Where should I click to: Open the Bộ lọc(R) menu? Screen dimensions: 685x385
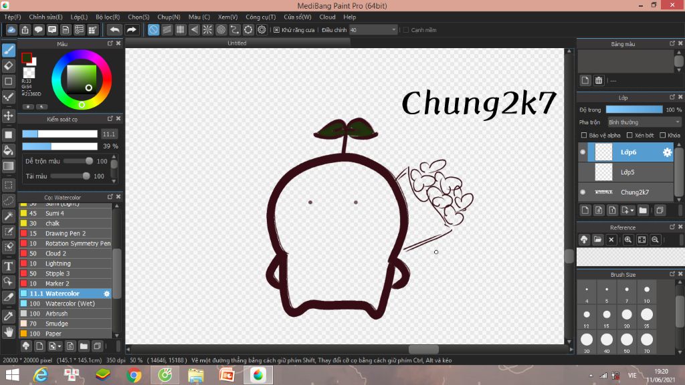pos(108,17)
